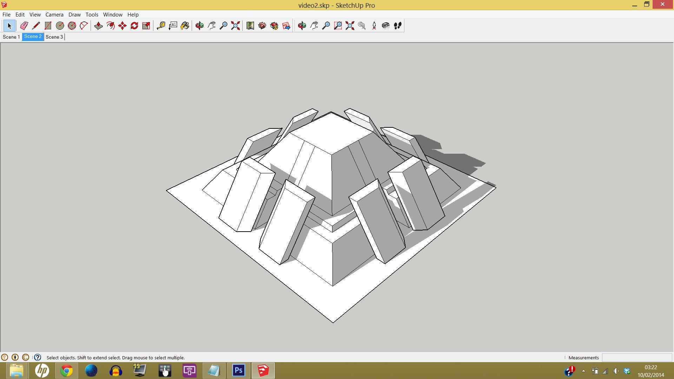
Task: Click the Zoom Extents icon beside Zoom Window
Action: coord(350,26)
